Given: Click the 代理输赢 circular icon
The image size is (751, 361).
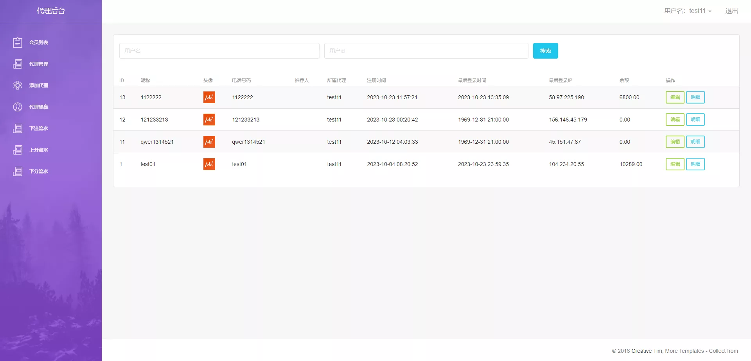Looking at the screenshot, I should 18,107.
